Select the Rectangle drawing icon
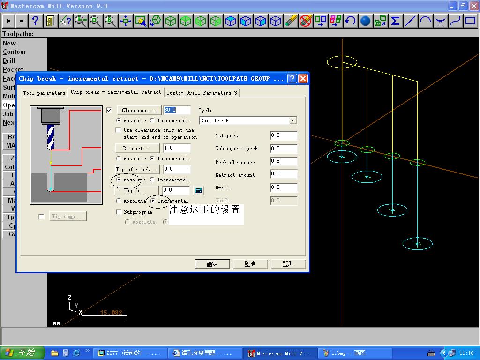The image size is (480, 360). [471, 21]
